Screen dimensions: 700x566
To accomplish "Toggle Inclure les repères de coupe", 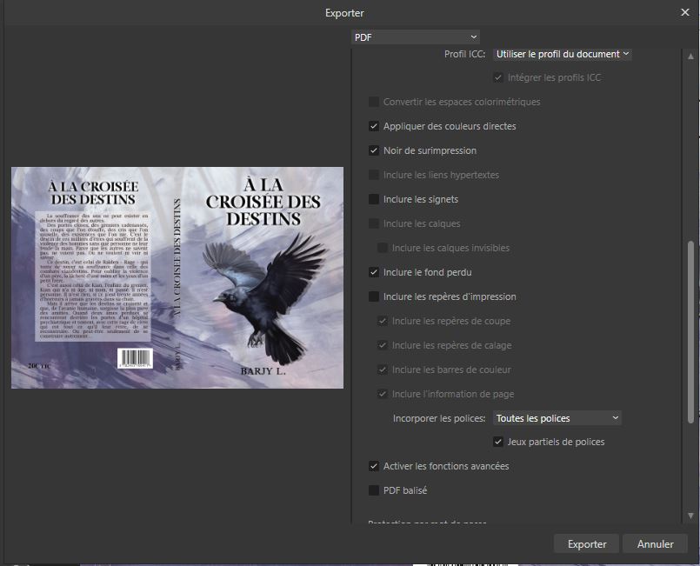I will pyautogui.click(x=383, y=321).
